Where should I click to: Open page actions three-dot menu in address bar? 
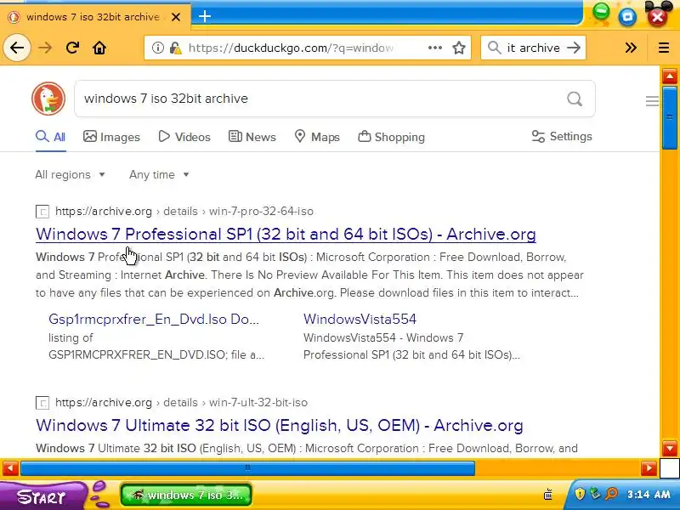435,48
